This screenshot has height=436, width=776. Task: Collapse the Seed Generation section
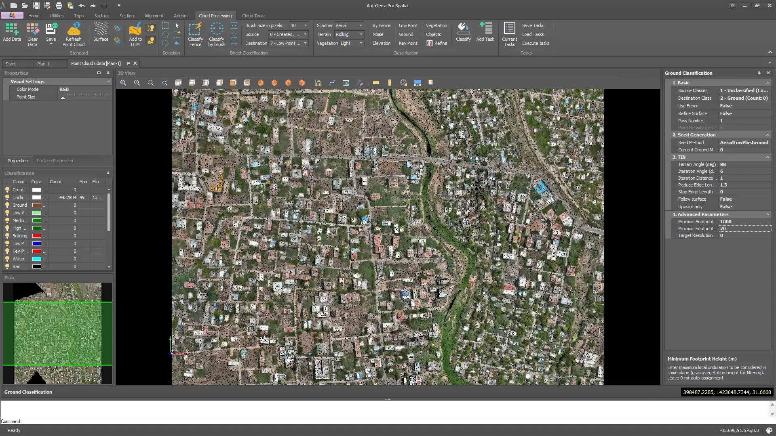click(768, 135)
